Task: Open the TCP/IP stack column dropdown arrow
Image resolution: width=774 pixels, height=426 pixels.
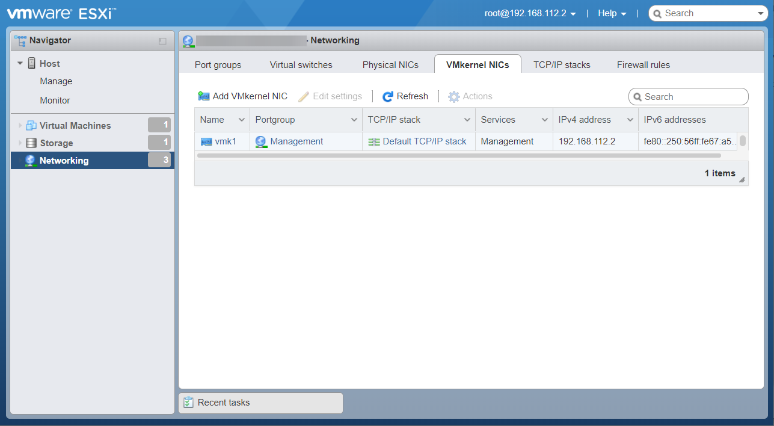Action: point(467,120)
